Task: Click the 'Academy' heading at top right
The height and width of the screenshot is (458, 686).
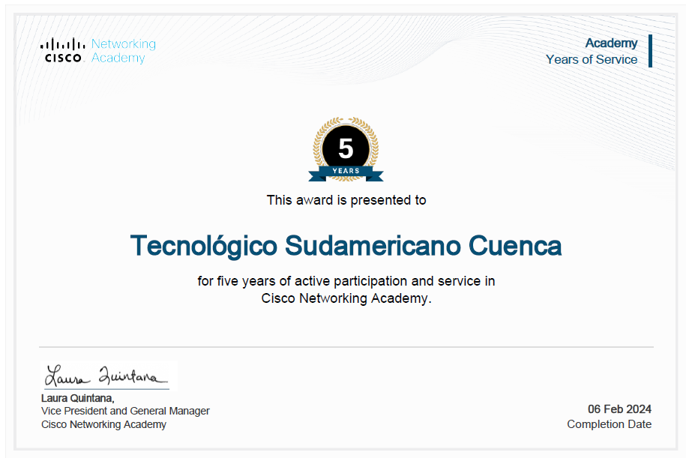Action: tap(611, 43)
